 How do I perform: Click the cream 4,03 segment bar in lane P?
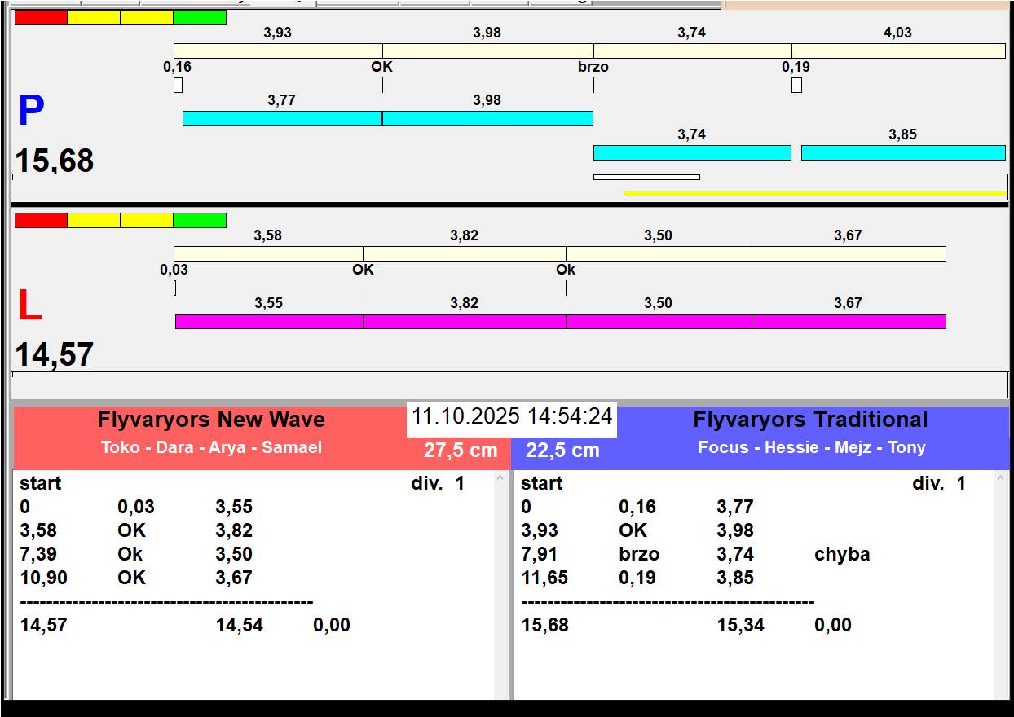898,51
